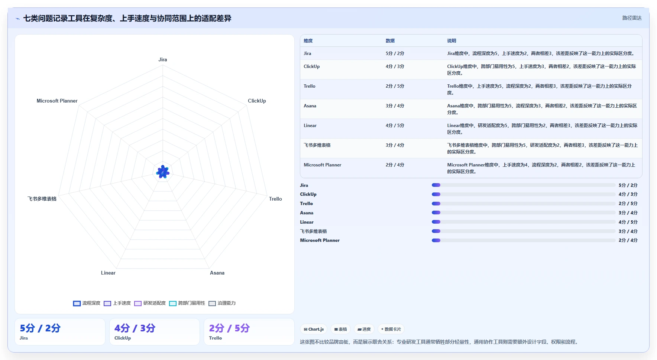Click the title icon before 七类问题记录工具
The image size is (657, 360).
coord(17,19)
